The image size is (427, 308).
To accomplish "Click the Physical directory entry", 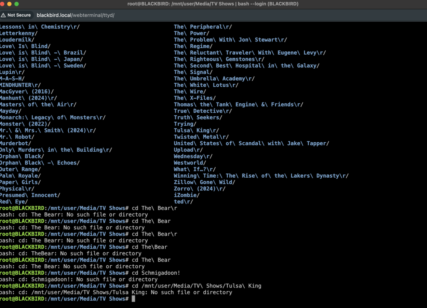I will coord(17,189).
